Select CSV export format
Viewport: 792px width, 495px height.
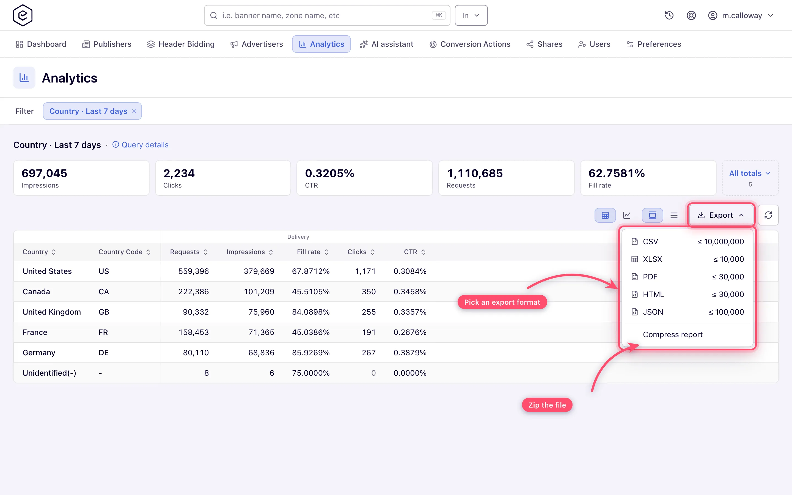[687, 242]
